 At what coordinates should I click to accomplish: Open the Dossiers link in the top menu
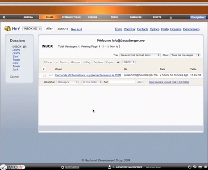[x=176, y=29]
